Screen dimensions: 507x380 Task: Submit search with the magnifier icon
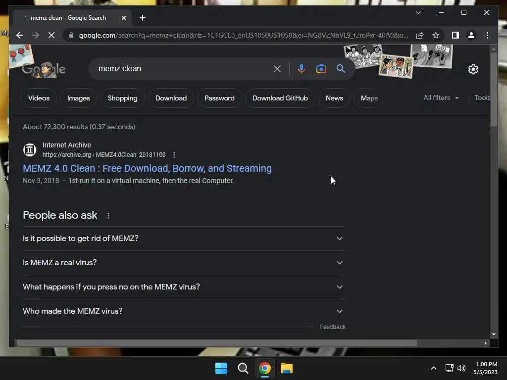pyautogui.click(x=341, y=68)
